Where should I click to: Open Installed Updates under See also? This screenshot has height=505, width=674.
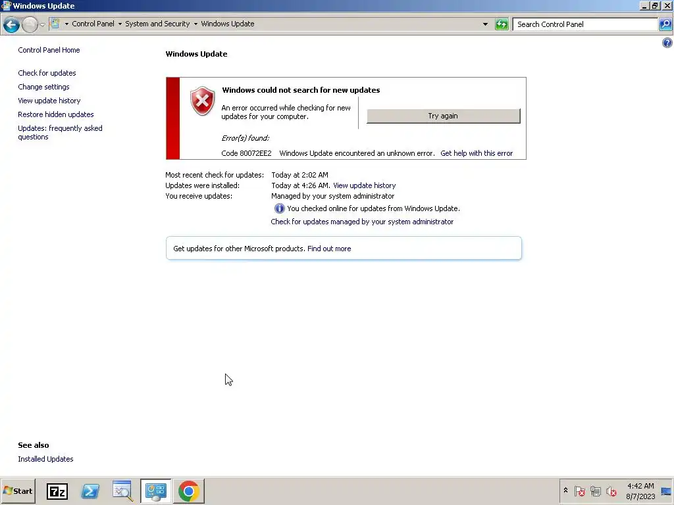45,459
